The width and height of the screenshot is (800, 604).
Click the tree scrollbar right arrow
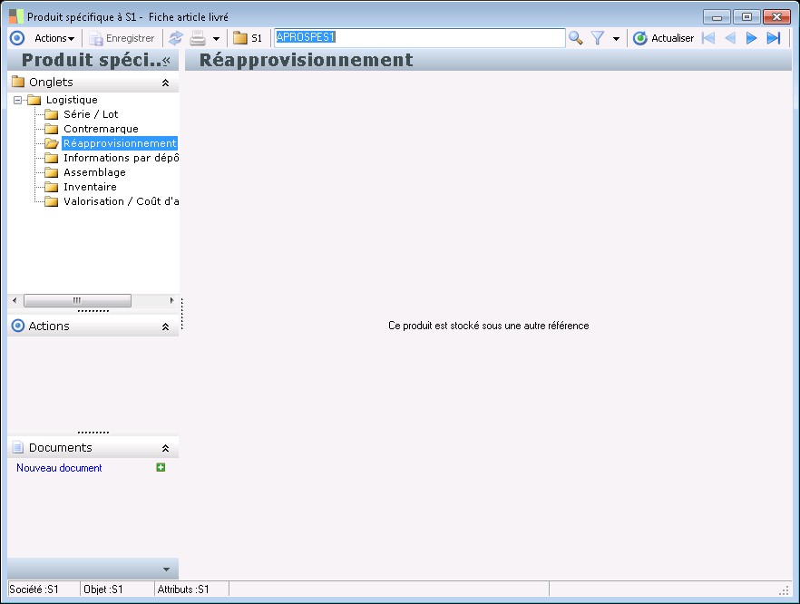[171, 300]
